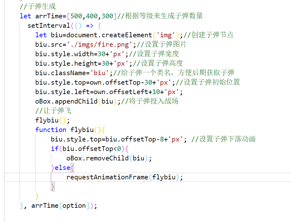The width and height of the screenshot is (291, 222).
Task: Click the comment '//根据等级来生成子弹数量'
Action: [x=160, y=16]
